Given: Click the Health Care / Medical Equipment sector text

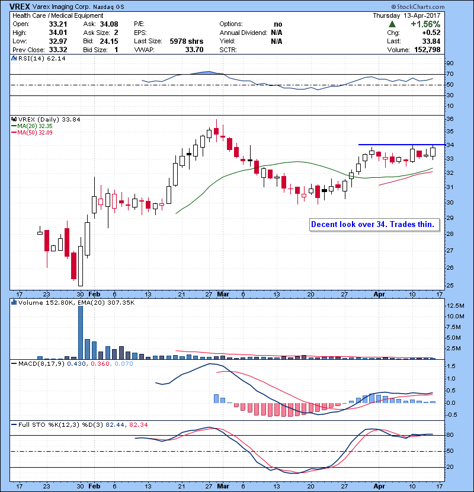Looking at the screenshot, I should point(57,15).
